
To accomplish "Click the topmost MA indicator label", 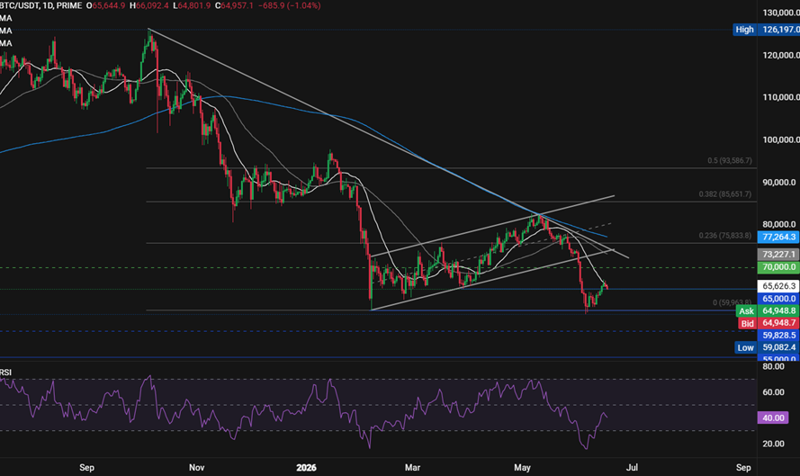I will 6,18.
